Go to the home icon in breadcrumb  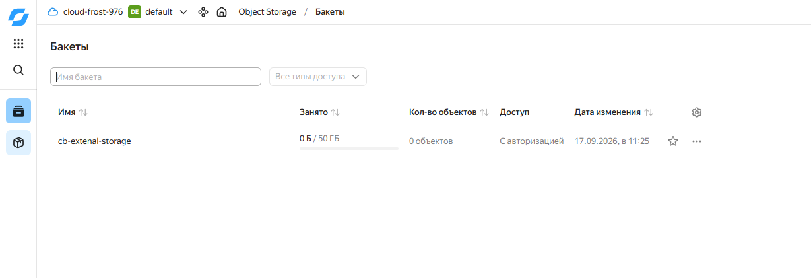click(222, 12)
